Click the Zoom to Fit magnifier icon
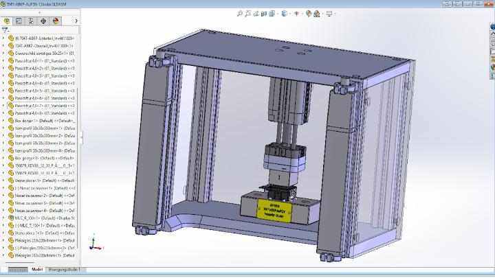495x278 pixels. (239, 13)
